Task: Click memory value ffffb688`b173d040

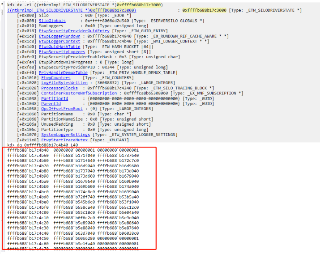Action: [x=118, y=171]
